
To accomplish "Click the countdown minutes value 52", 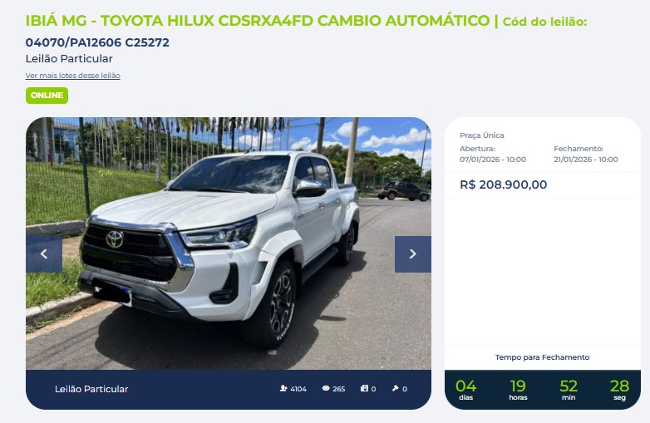I will coord(569,386).
